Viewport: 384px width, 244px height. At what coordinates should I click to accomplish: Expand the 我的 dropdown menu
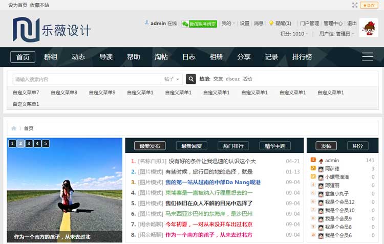tap(228, 24)
